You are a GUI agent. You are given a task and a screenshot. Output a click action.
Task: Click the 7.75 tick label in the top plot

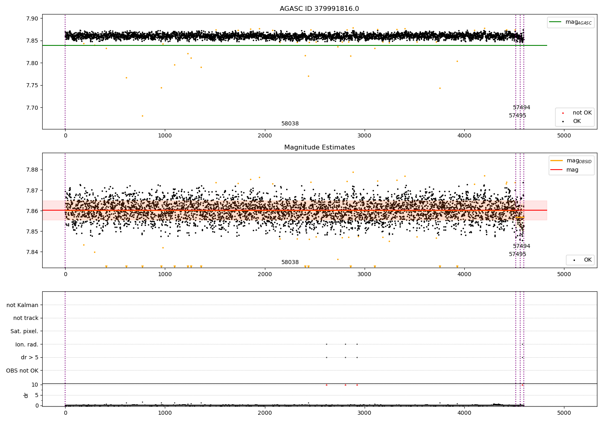pos(32,85)
